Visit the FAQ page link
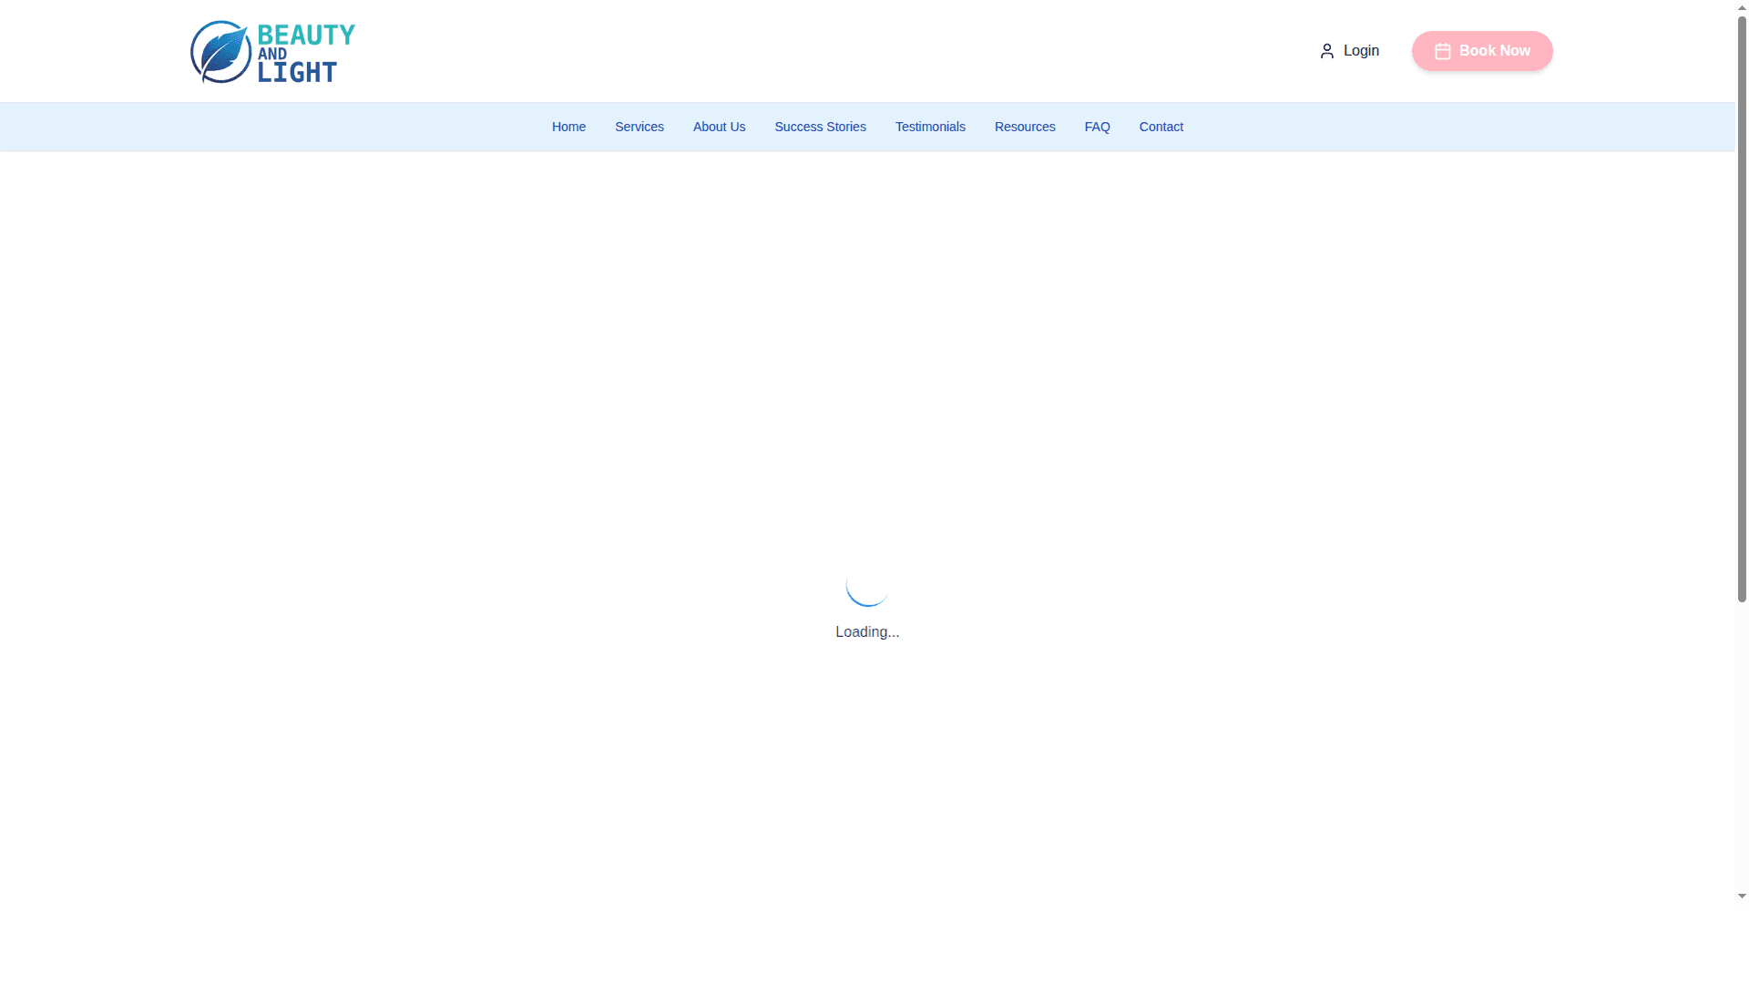Viewport: 1749px width, 984px height. point(1097,127)
